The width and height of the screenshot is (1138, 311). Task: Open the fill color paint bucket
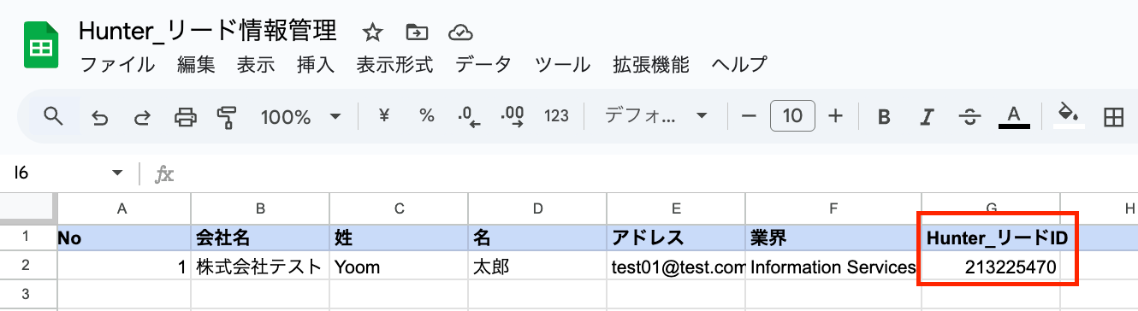click(1068, 116)
